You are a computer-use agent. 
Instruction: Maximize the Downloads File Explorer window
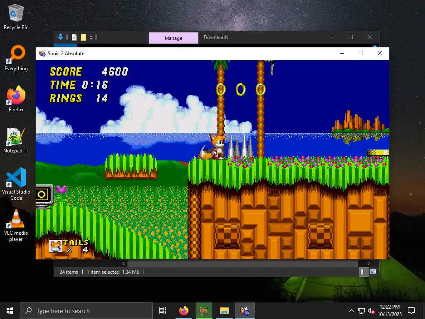pos(350,37)
